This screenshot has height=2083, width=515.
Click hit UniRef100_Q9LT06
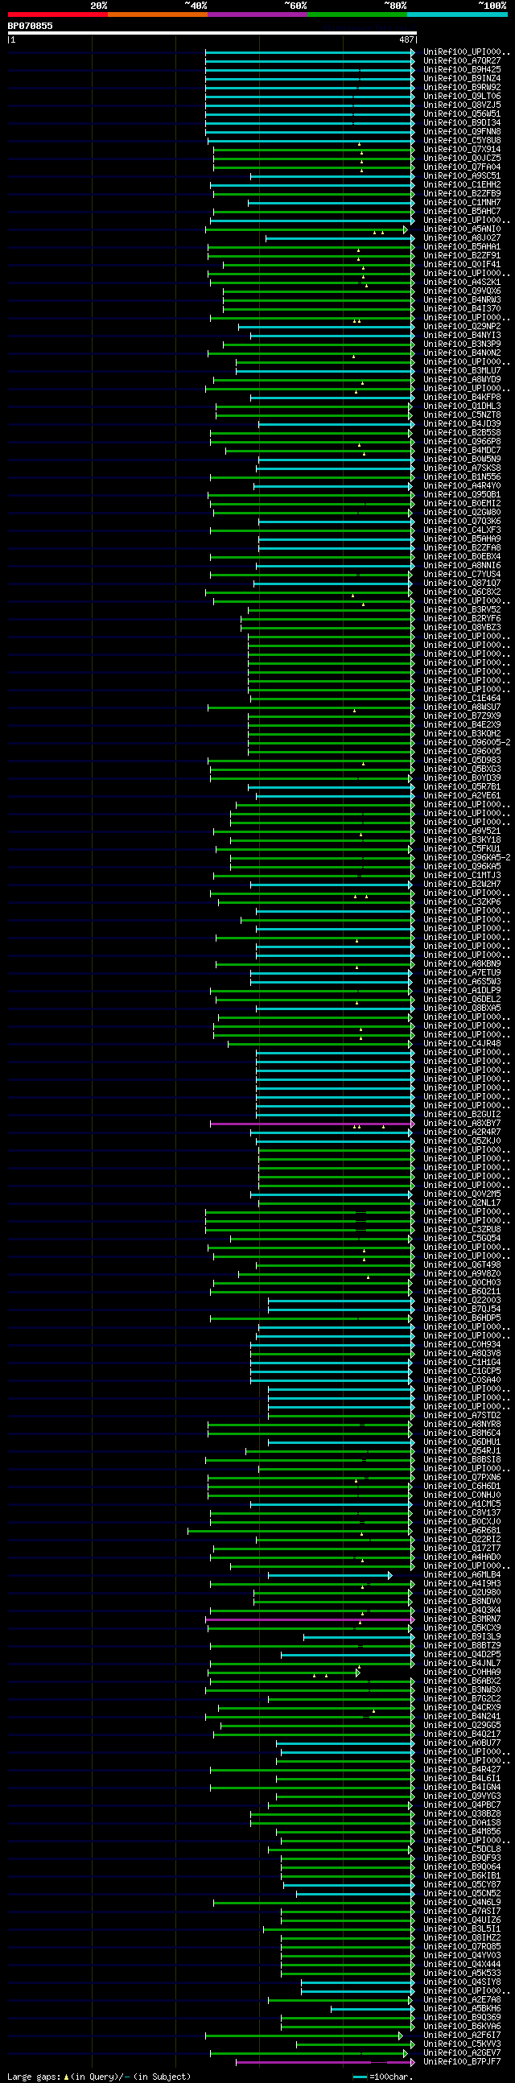point(462,97)
